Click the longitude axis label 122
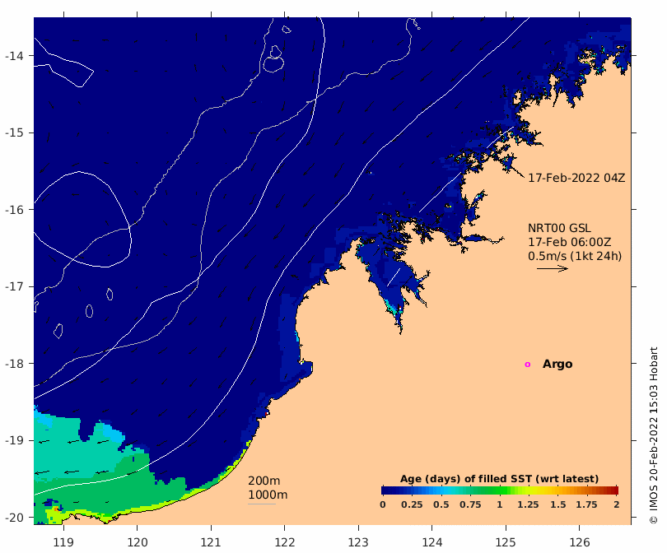This screenshot has width=667, height=553. click(285, 542)
